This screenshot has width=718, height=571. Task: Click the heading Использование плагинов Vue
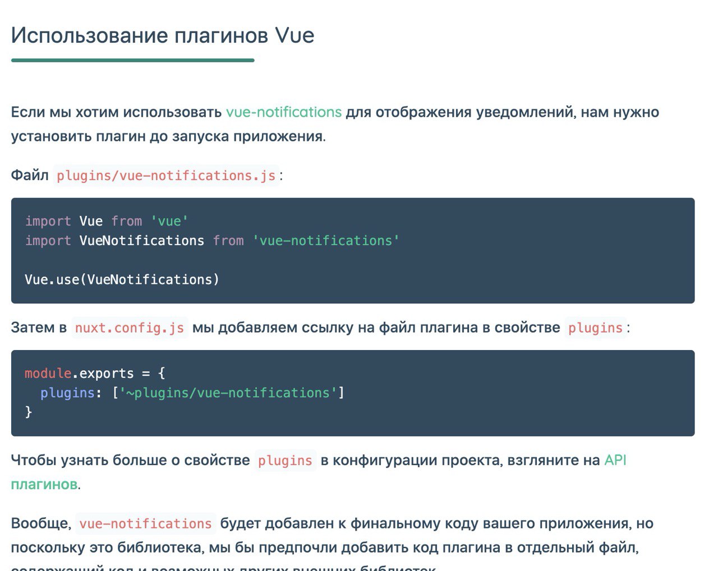click(x=163, y=36)
